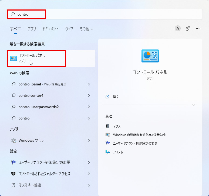The height and width of the screenshot is (196, 209).
Task: Expand arrow next to マウス キー機能
Action: point(89,185)
